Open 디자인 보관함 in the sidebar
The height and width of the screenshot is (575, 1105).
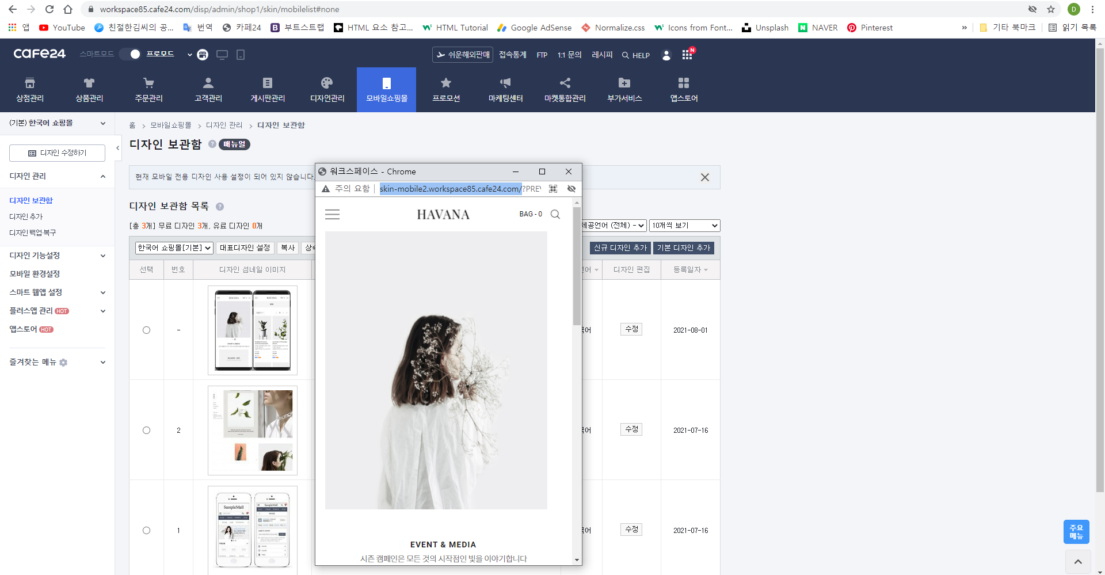point(31,201)
